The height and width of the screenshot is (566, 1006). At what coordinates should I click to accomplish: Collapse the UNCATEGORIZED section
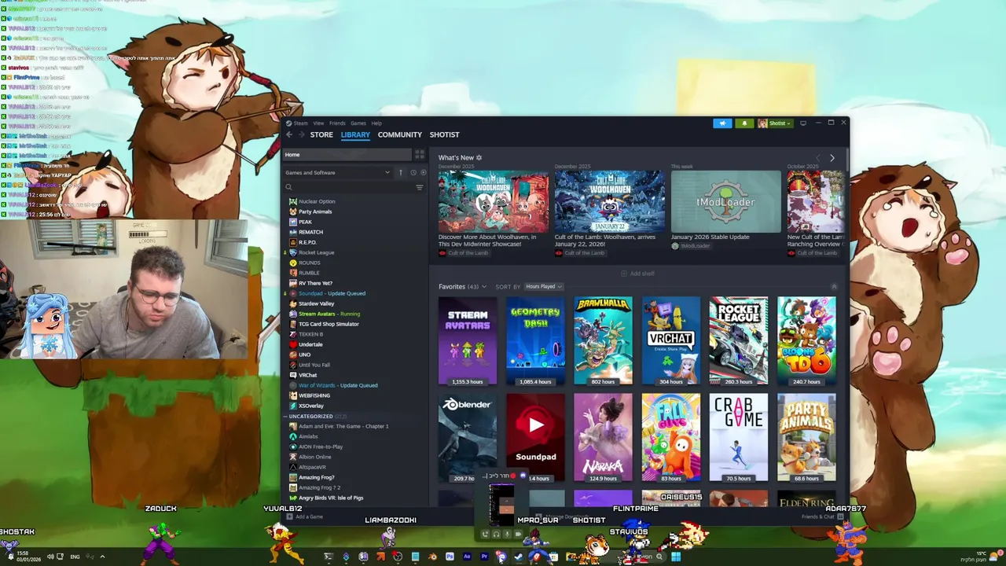click(286, 416)
